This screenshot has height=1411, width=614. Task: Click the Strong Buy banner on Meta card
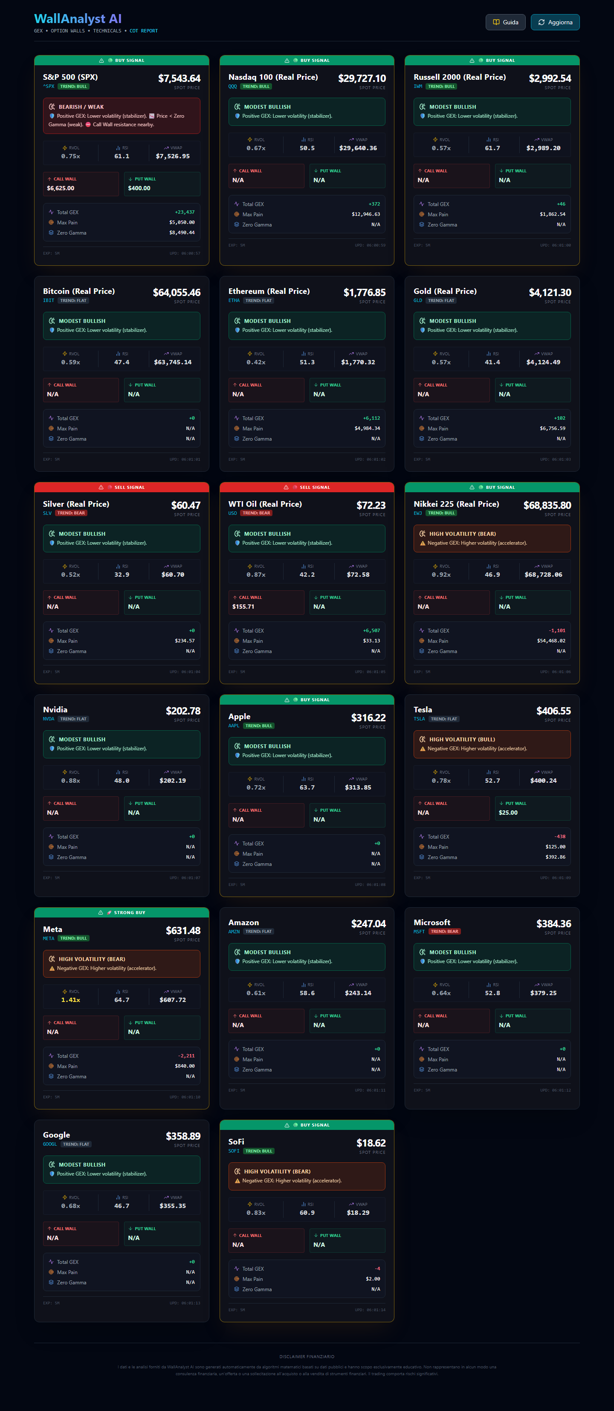pyautogui.click(x=122, y=912)
